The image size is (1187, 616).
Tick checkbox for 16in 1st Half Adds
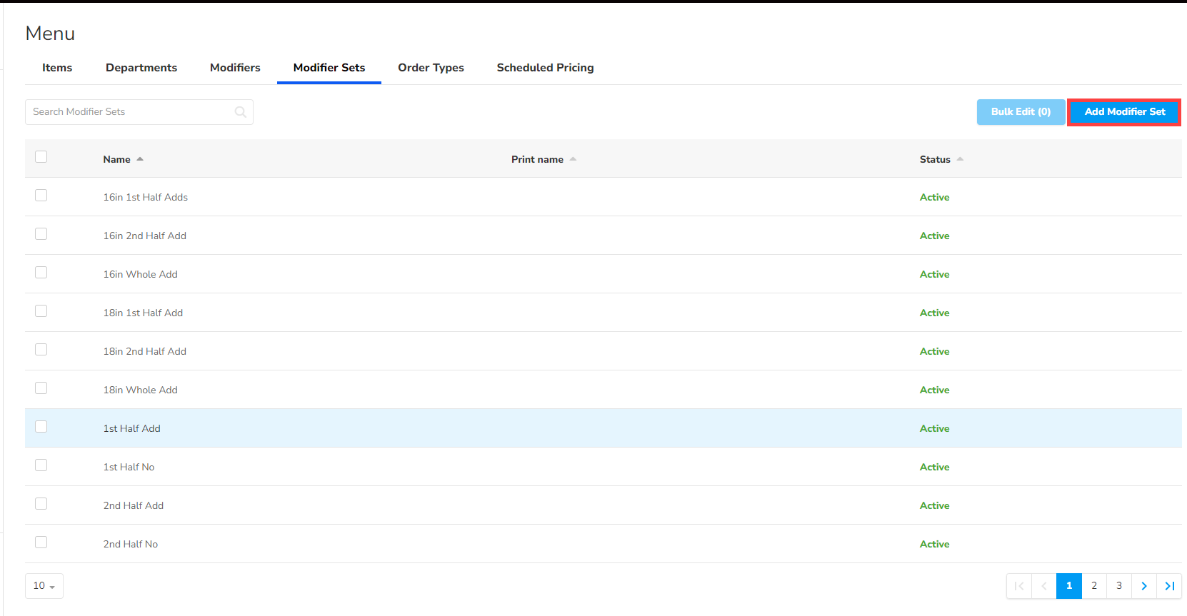click(x=41, y=196)
